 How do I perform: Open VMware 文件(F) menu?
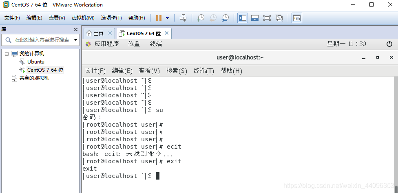tap(12, 18)
